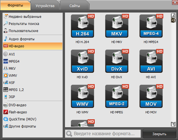
Task: Pick the HD MPEG4 format icon
Action: coord(151,26)
